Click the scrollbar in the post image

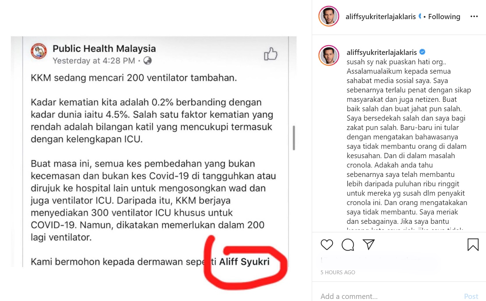(x=294, y=138)
